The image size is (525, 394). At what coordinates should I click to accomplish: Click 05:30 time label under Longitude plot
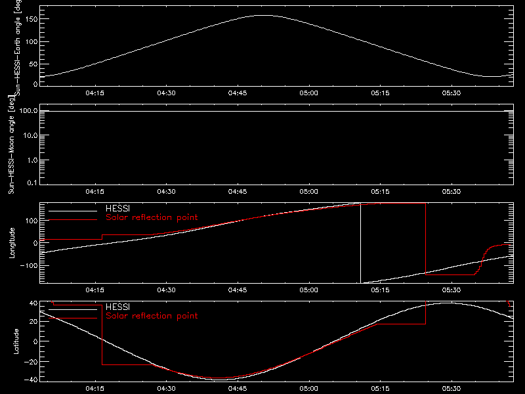coord(451,290)
